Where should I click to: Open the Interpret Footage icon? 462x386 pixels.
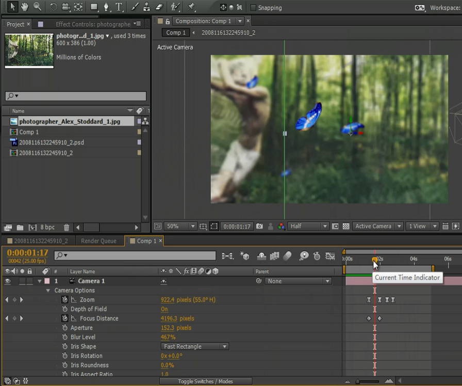click(x=8, y=228)
